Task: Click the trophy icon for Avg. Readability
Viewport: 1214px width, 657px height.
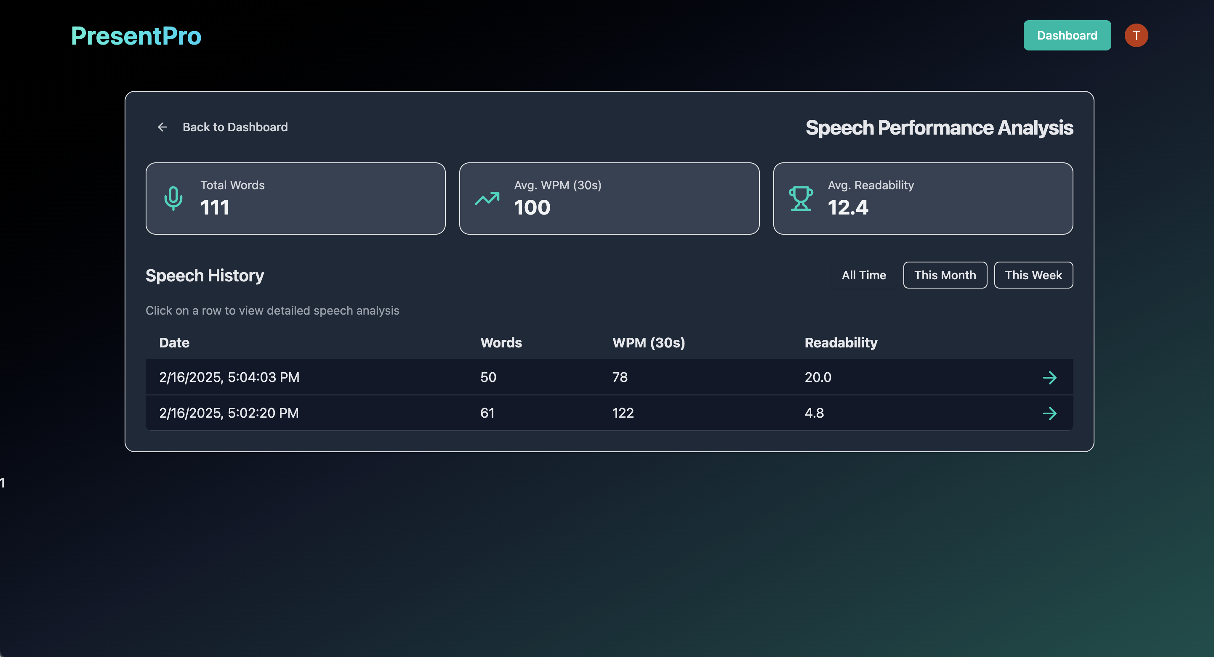Action: [x=801, y=198]
